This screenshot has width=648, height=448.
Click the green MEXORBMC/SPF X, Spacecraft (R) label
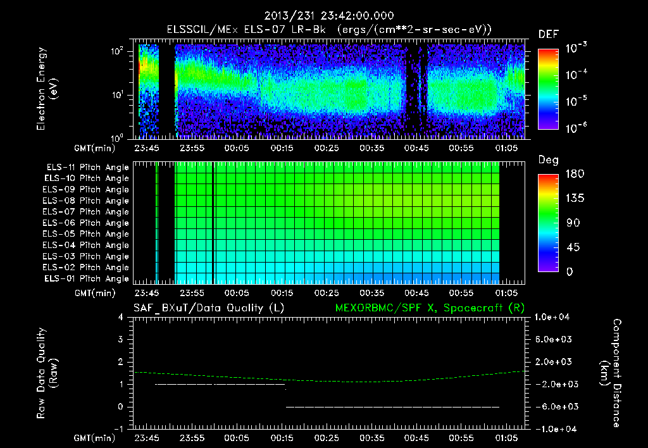[x=430, y=308]
